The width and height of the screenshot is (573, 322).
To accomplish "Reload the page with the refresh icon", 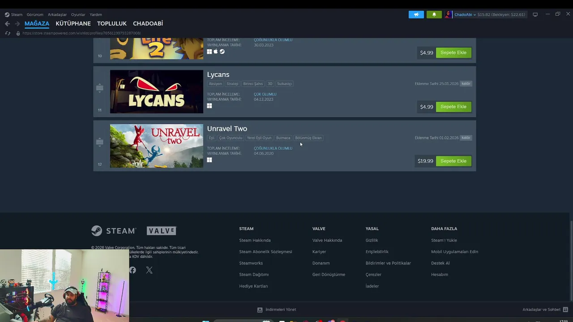I will 8,33.
